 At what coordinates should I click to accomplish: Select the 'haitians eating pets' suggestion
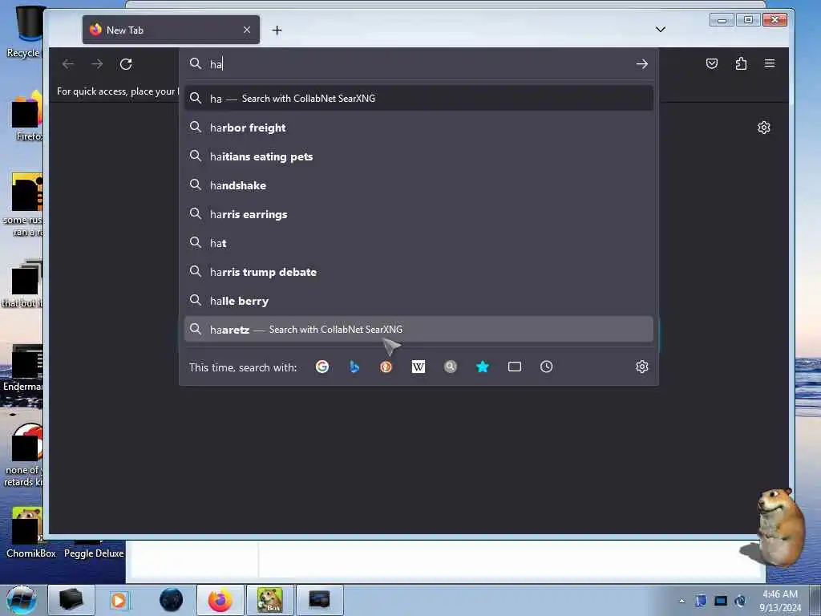[419, 156]
